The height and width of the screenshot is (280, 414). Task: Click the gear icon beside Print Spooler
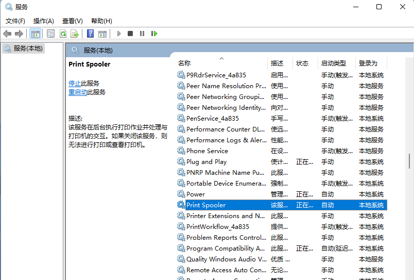click(181, 205)
